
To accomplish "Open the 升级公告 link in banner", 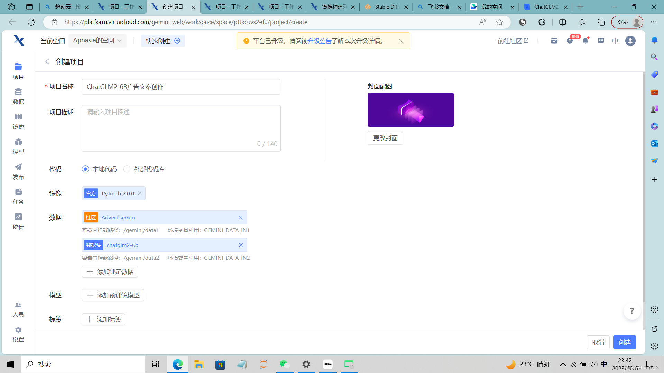I will pos(320,41).
